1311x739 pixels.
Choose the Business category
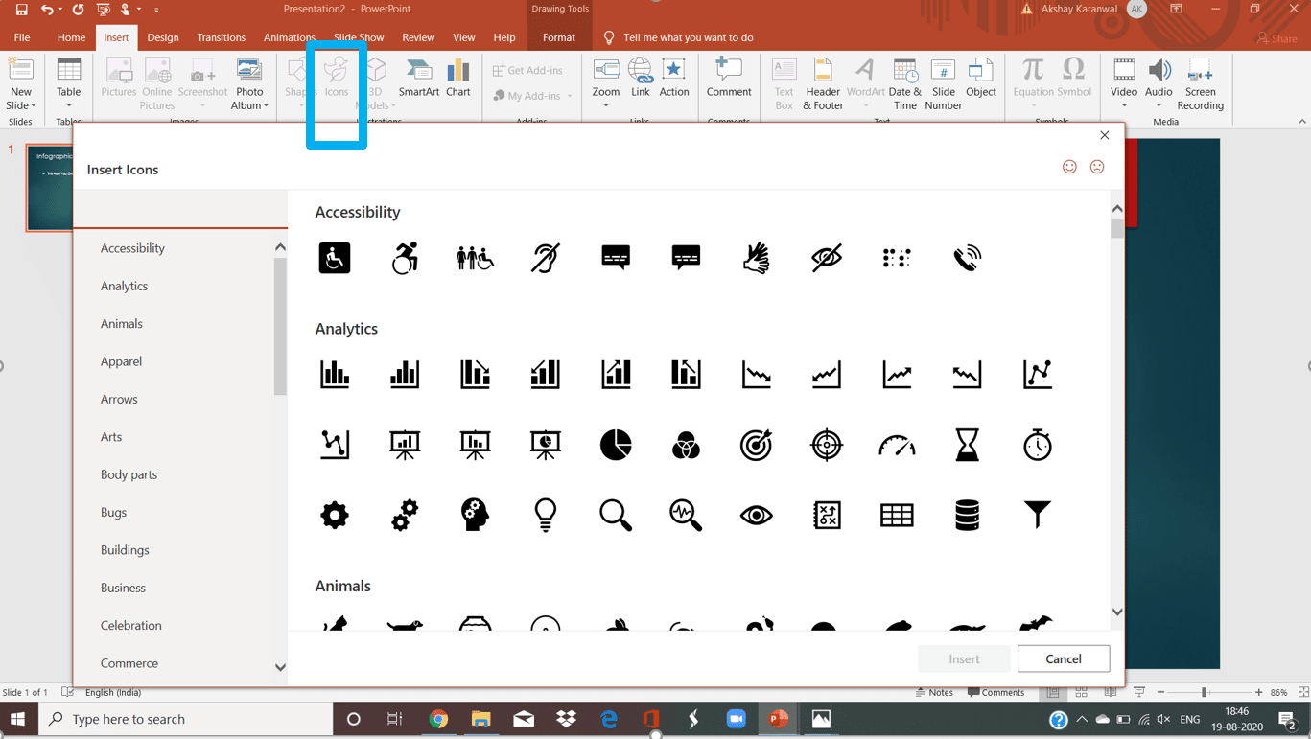click(123, 588)
